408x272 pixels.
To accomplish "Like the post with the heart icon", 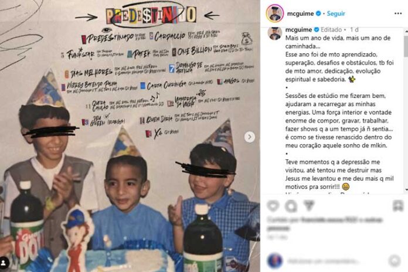I will click(273, 206).
